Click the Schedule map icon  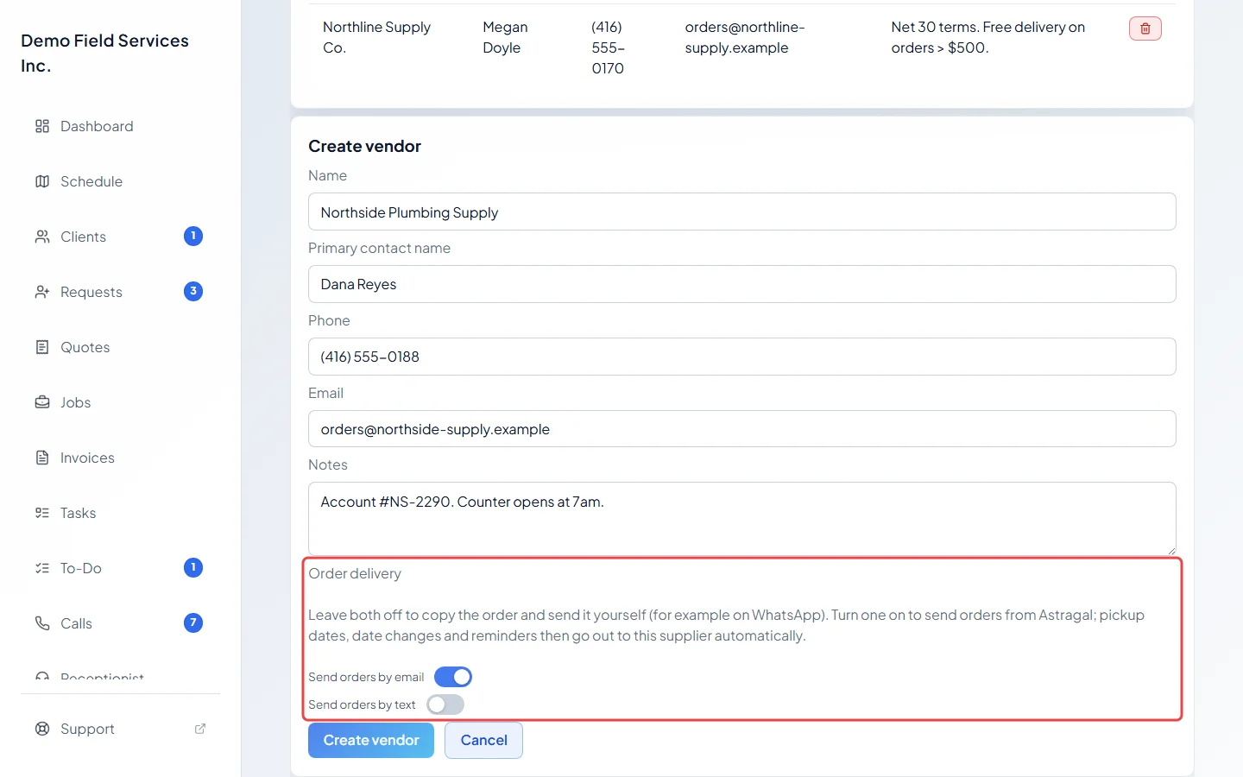[42, 181]
